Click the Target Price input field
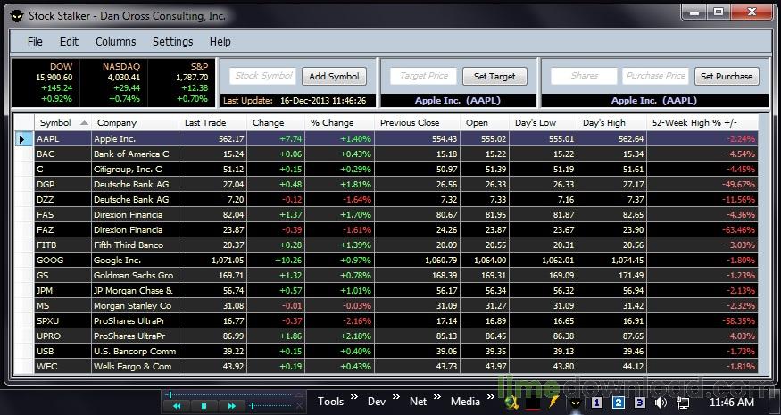 pos(423,76)
